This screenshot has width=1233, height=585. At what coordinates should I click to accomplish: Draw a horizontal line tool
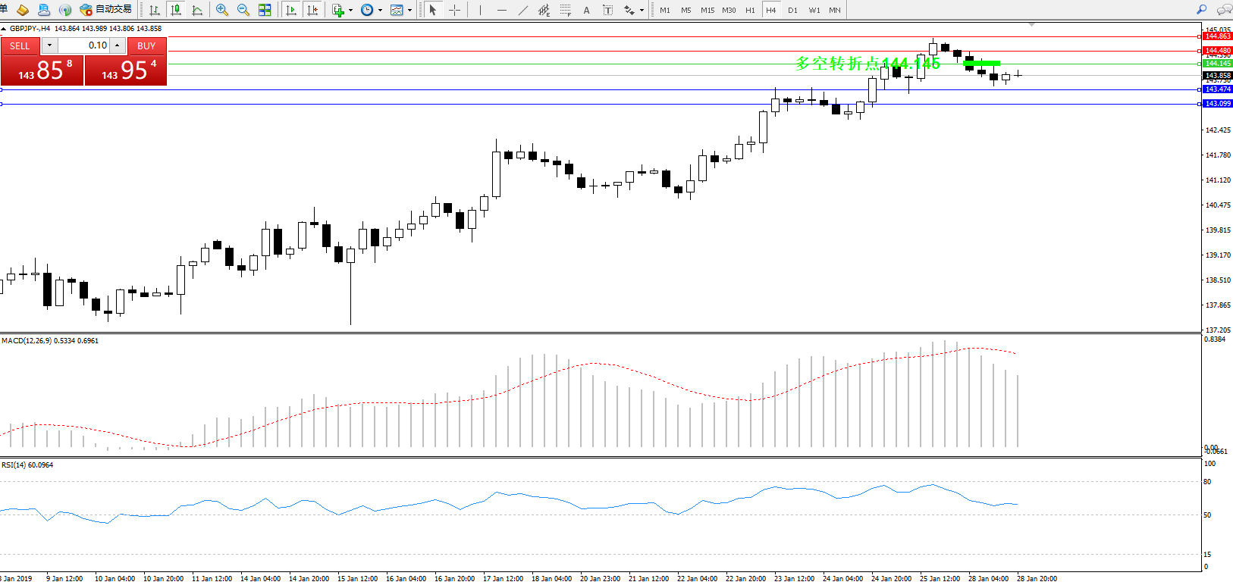click(501, 10)
